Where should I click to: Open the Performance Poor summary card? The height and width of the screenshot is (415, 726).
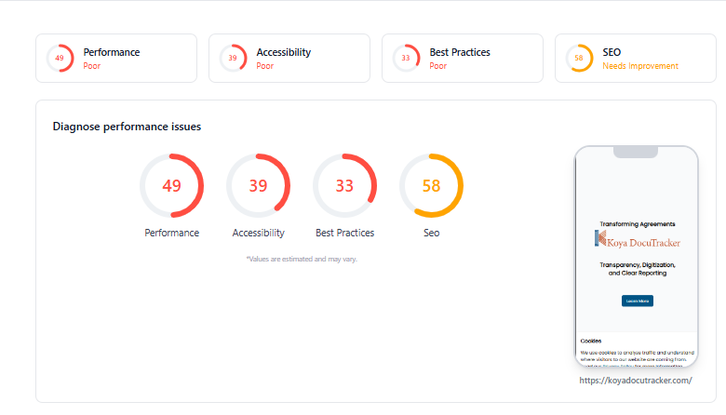[116, 58]
